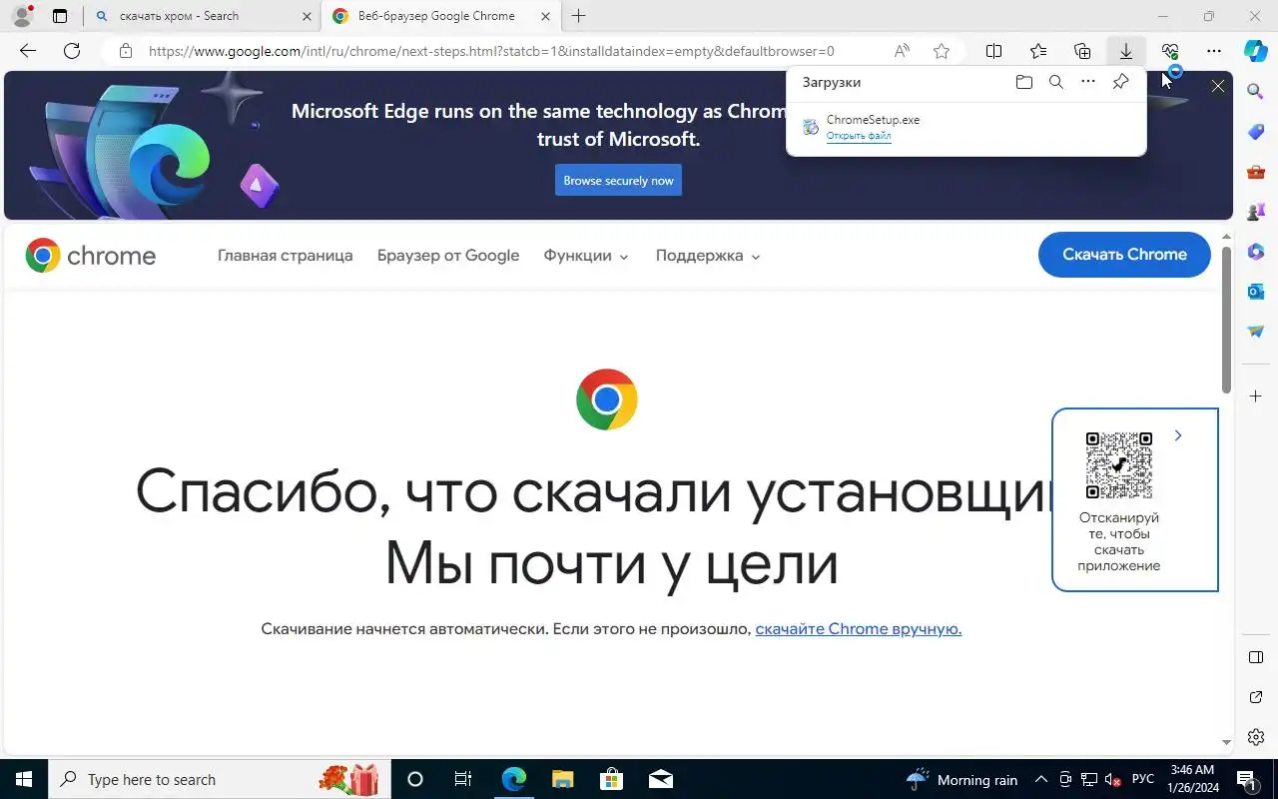Image resolution: width=1278 pixels, height=799 pixels.
Task: Activate Read aloud icon in address bar
Action: pos(902,51)
